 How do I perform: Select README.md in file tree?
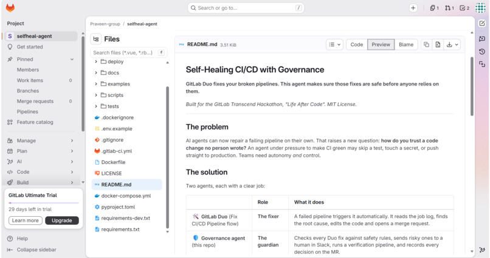point(128,185)
